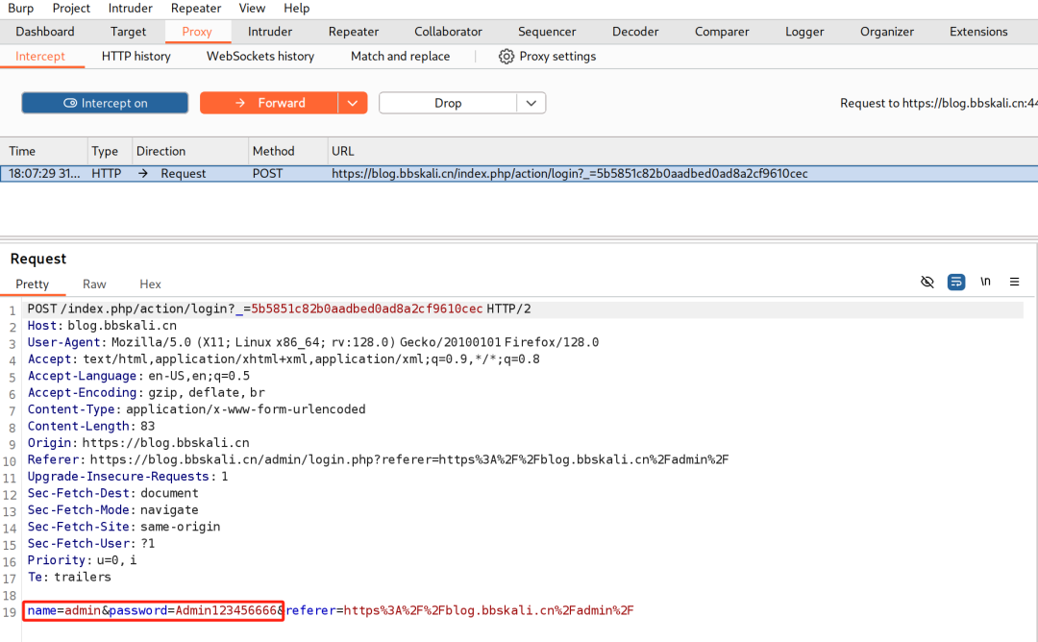1038x642 pixels.
Task: Sort table by Time column header
Action: coord(43,151)
